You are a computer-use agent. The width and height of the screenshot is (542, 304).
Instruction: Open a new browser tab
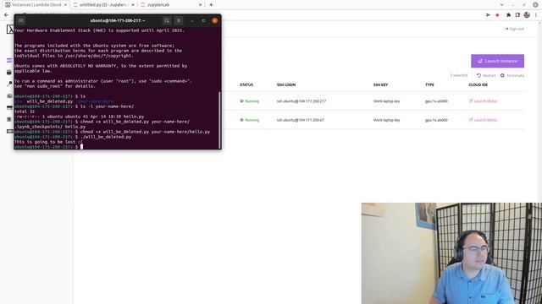[211, 5]
